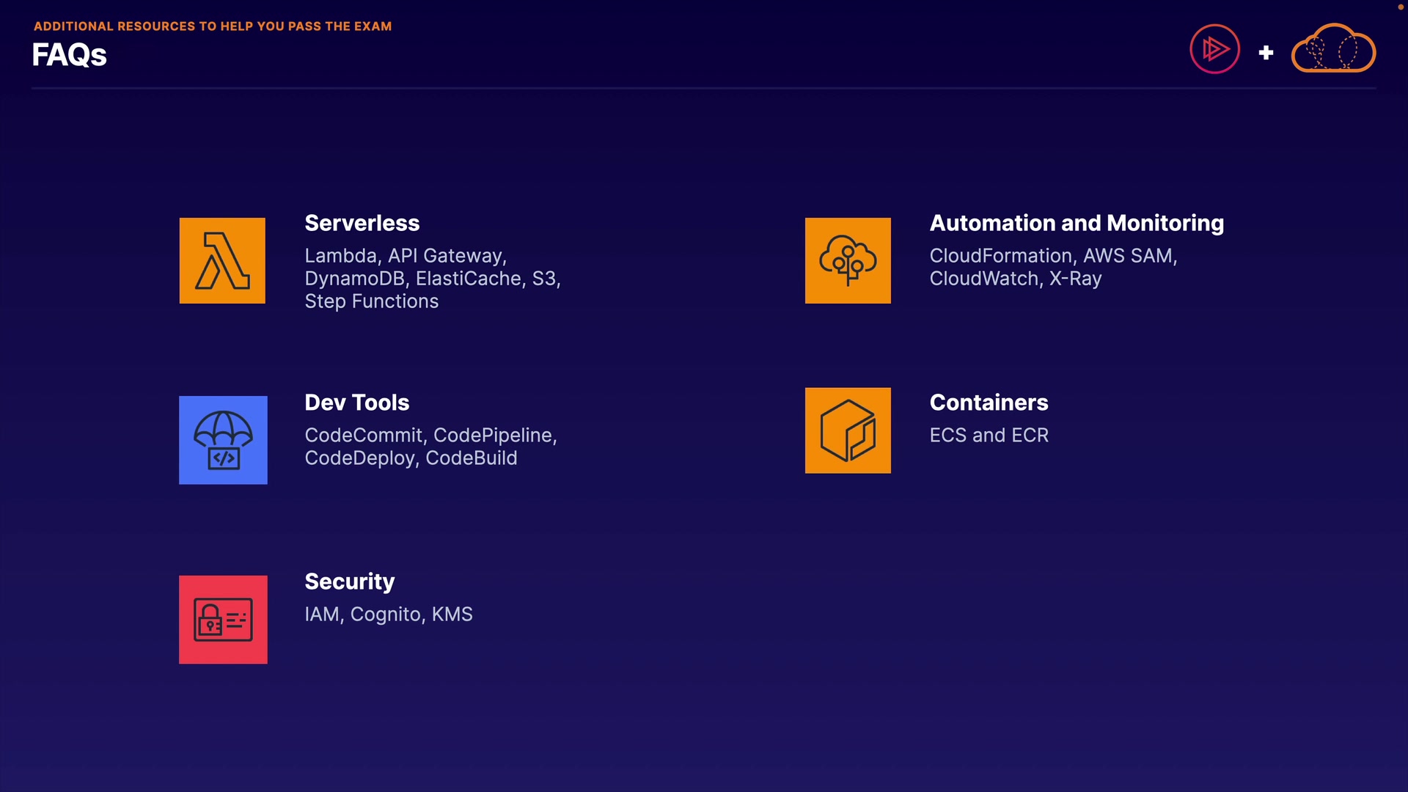Click the CloudFormation automation cloud icon

coord(848,260)
